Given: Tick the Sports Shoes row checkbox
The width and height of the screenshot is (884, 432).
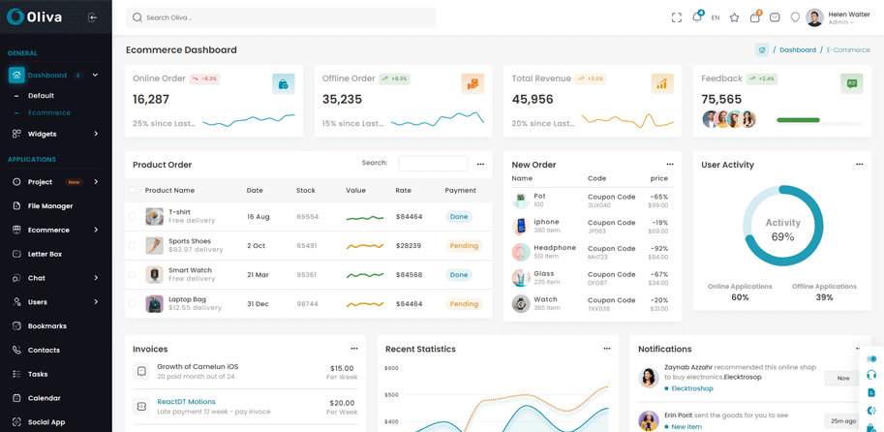Looking at the screenshot, I should point(133,246).
